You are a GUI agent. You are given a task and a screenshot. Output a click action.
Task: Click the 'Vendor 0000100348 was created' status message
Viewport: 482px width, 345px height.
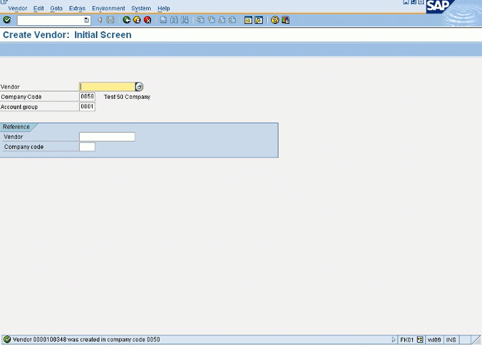click(x=86, y=339)
